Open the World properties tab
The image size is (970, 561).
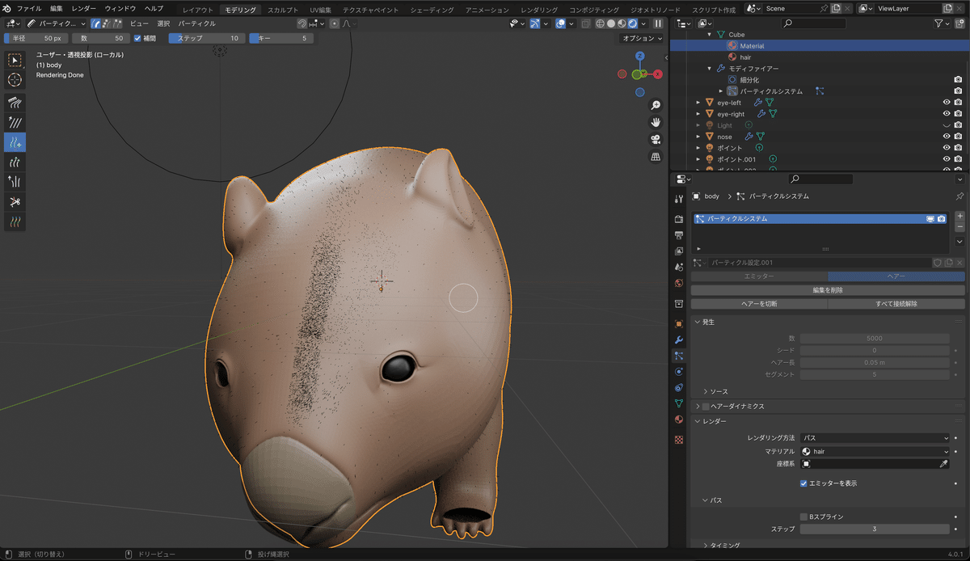coord(679,283)
